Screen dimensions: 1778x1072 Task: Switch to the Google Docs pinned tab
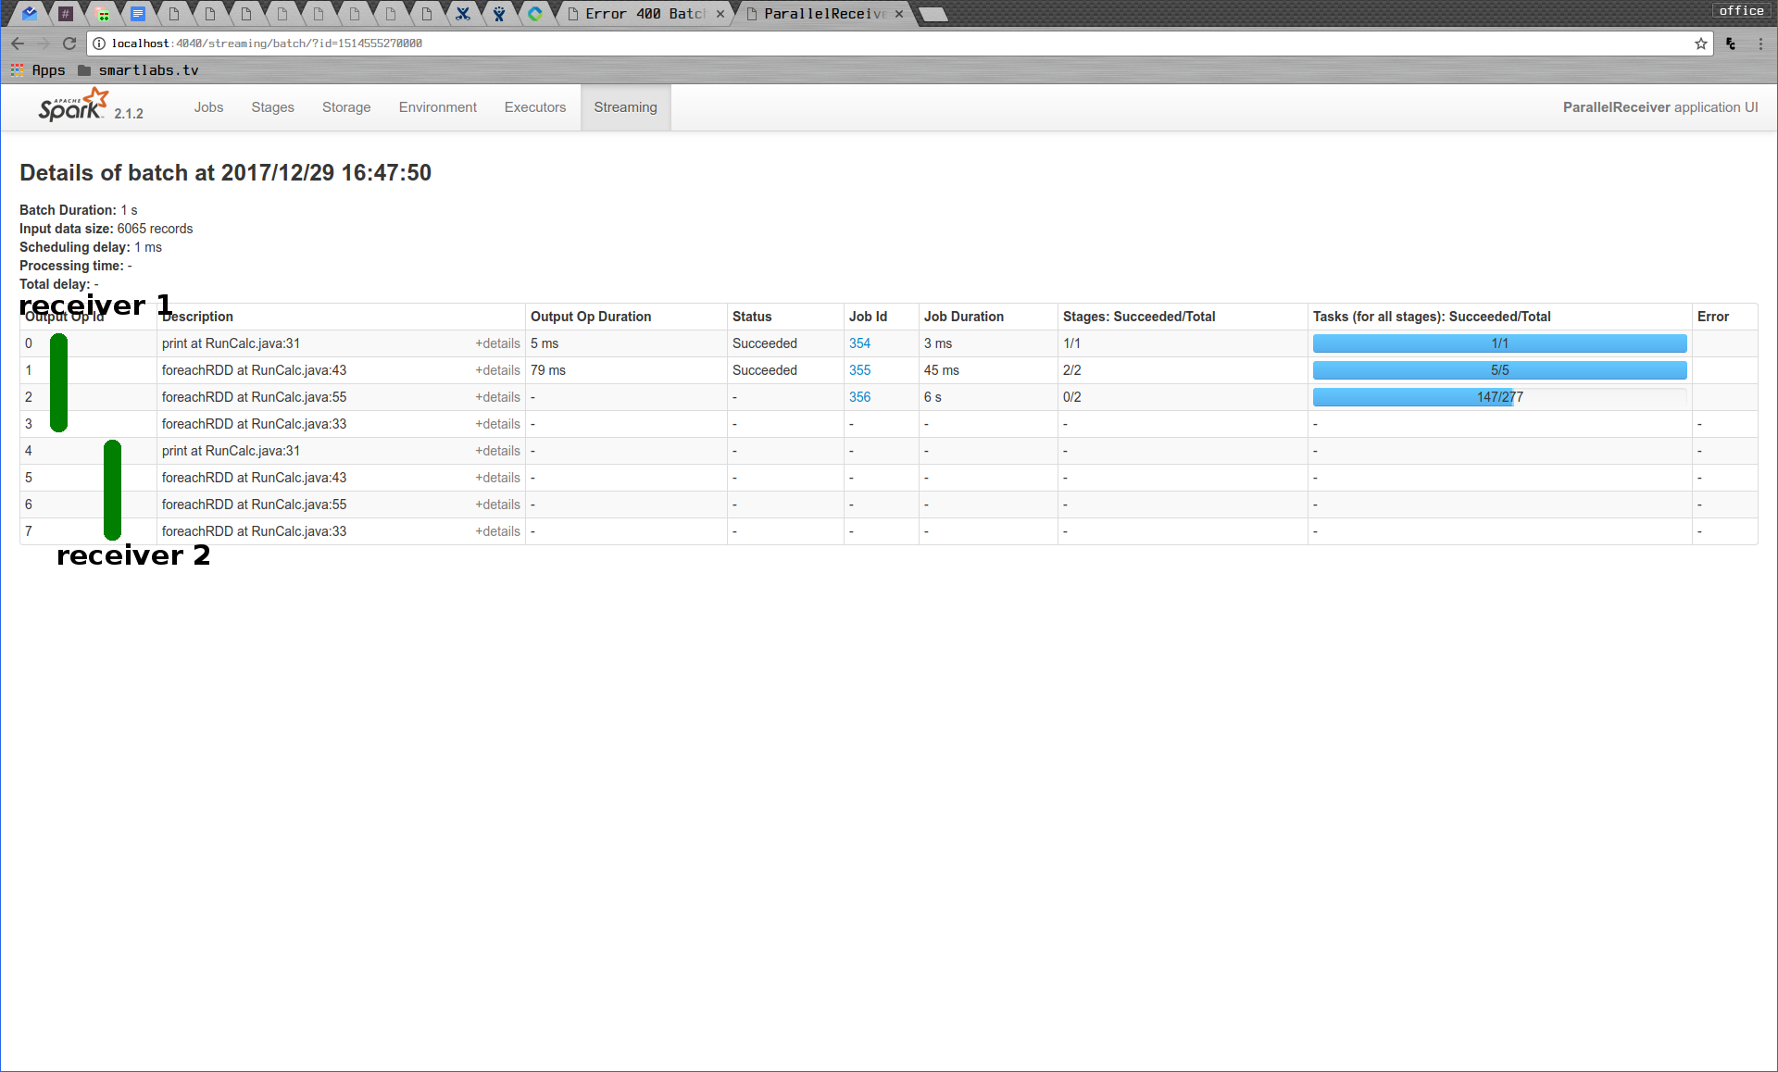coord(138,14)
